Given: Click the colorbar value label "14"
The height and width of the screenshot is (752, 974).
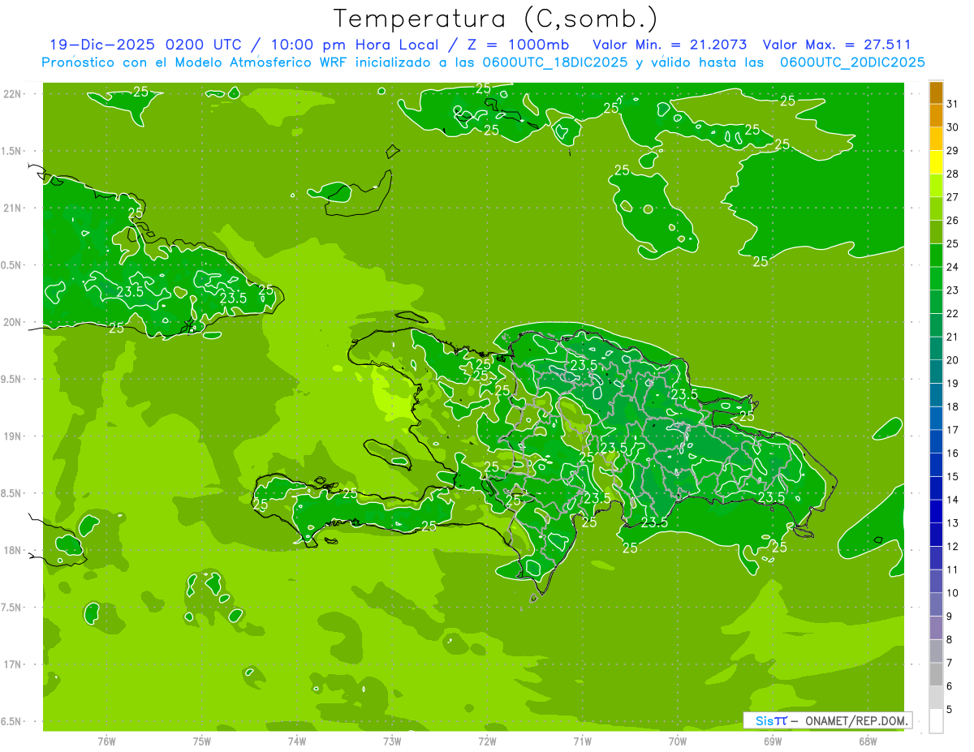Looking at the screenshot, I should [x=952, y=500].
